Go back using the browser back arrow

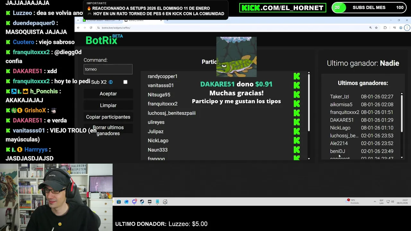point(78,28)
